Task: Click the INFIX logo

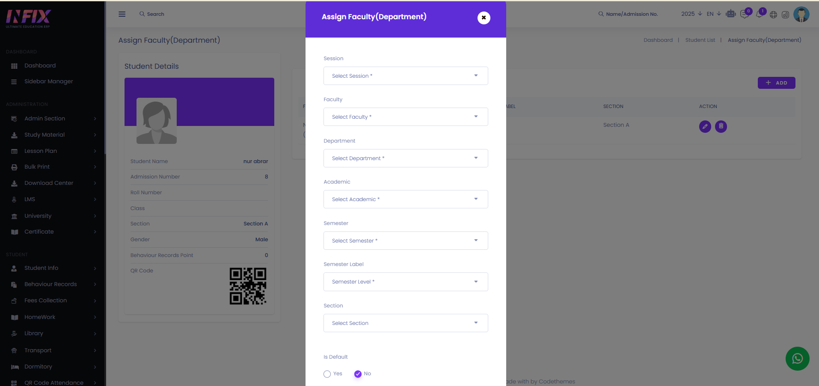Action: [28, 18]
